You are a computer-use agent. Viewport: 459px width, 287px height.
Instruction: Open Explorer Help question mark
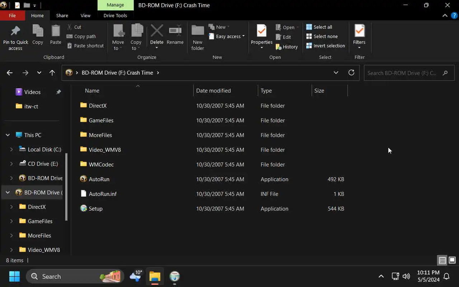click(x=454, y=15)
